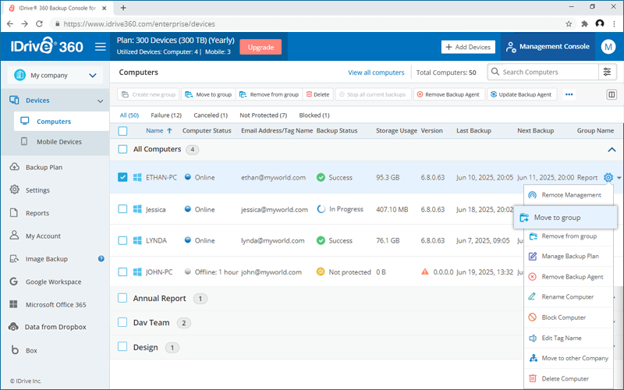Click the Google Workspace G icon
This screenshot has width=624, height=390.
pyautogui.click(x=13, y=282)
